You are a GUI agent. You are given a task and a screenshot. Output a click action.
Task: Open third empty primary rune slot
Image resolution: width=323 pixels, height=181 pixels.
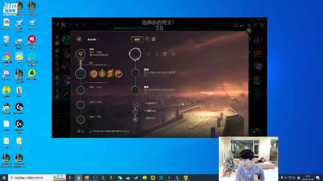coord(80,119)
